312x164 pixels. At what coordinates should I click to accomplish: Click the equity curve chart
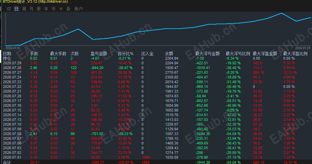158,29
